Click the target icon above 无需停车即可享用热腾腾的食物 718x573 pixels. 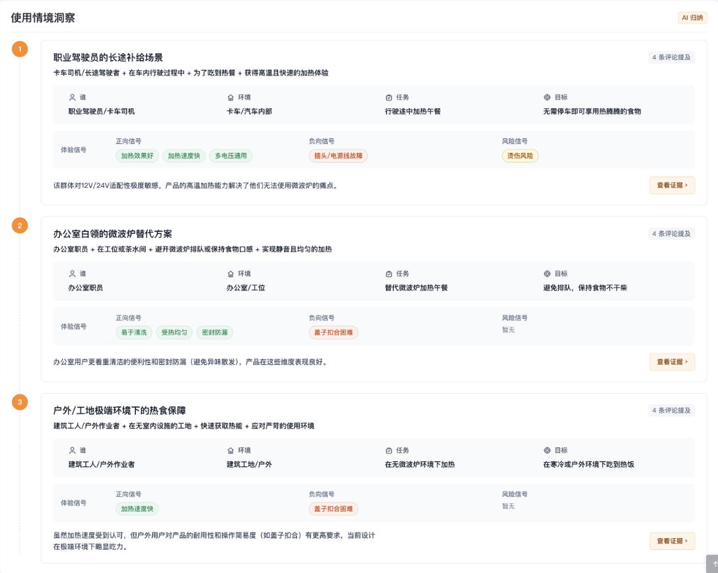coord(547,97)
